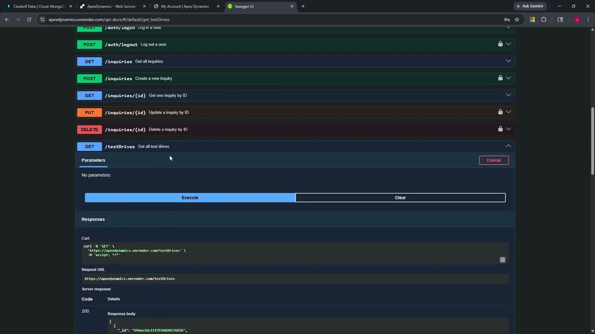Switch to the My Account Apex Dynamics tab

186,6
